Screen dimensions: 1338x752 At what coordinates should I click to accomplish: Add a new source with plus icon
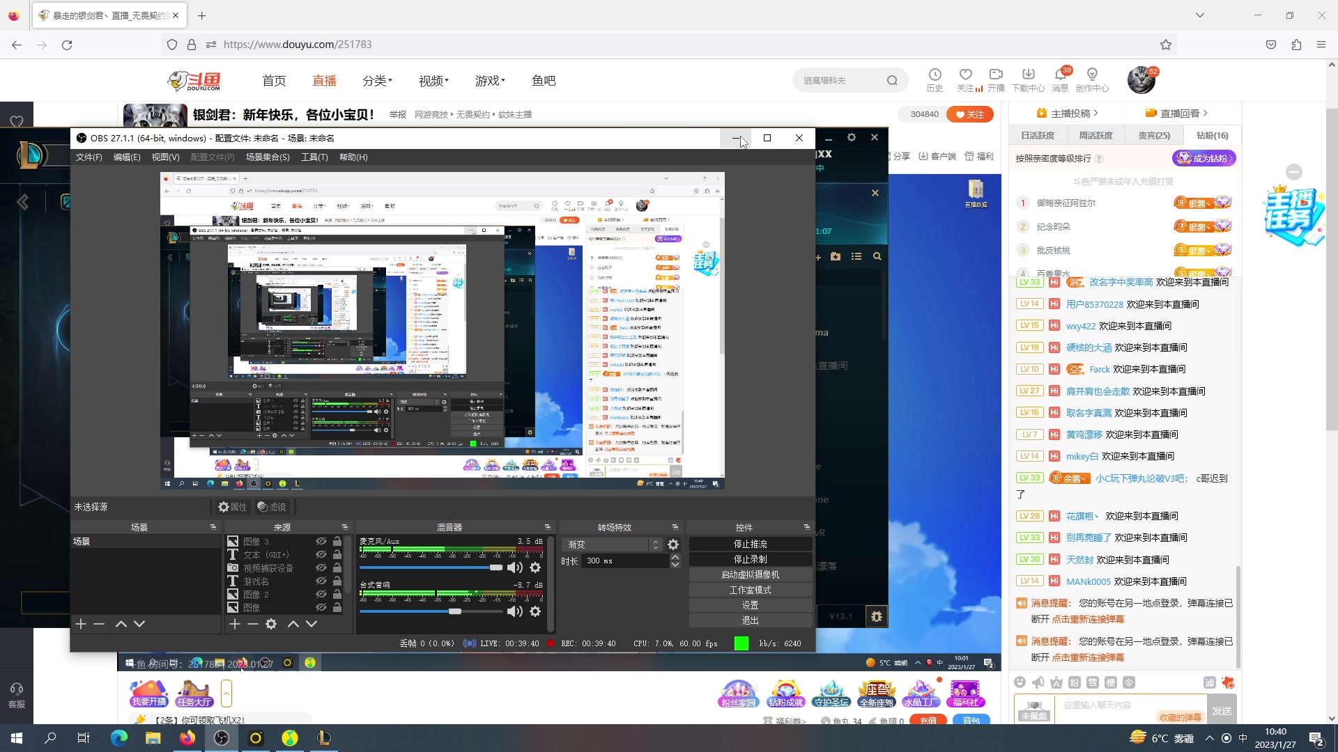(235, 624)
